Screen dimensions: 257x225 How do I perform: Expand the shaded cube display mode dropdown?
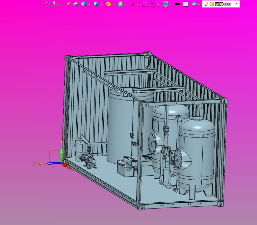coord(89,4)
